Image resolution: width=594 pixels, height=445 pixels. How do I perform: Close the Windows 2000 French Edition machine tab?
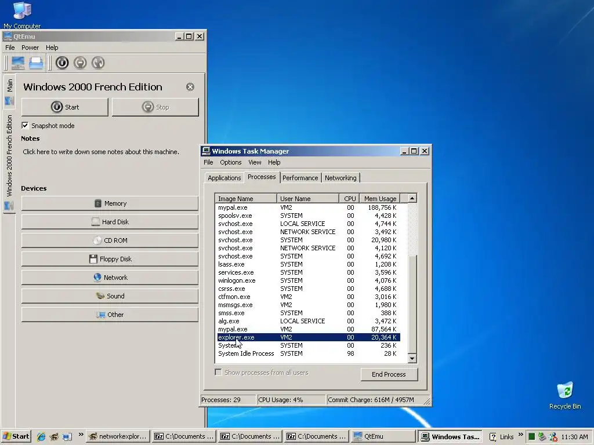click(190, 87)
